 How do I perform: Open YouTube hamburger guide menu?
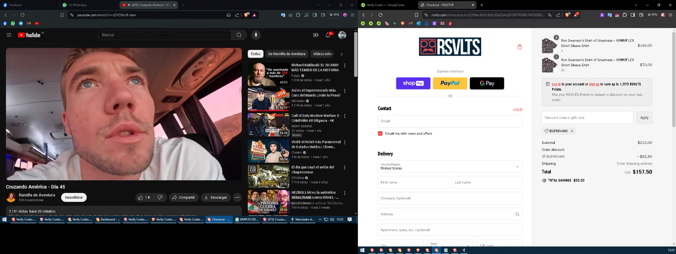click(x=9, y=35)
